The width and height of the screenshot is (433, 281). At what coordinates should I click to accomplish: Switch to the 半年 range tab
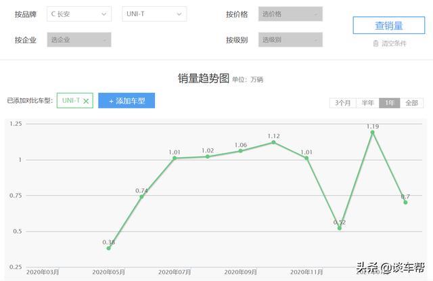click(x=367, y=103)
